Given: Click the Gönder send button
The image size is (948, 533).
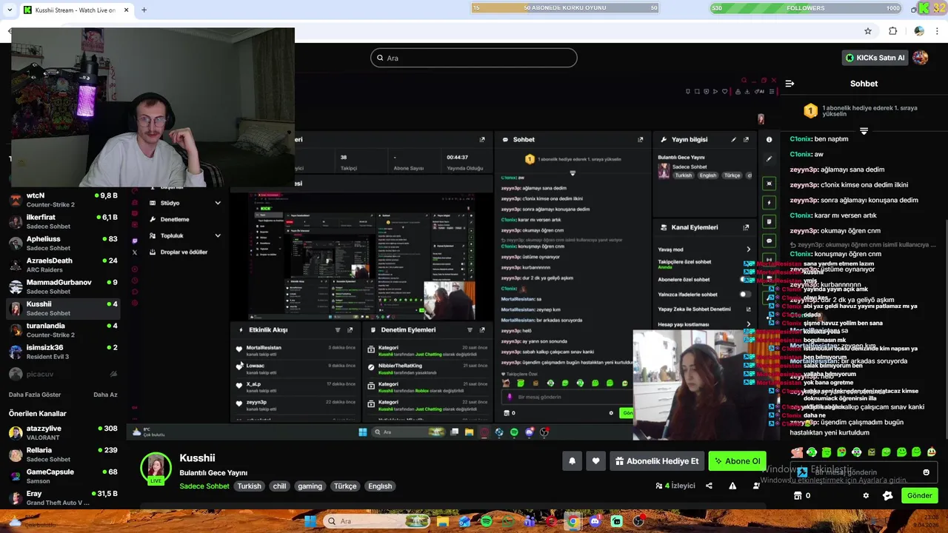Looking at the screenshot, I should 919,495.
